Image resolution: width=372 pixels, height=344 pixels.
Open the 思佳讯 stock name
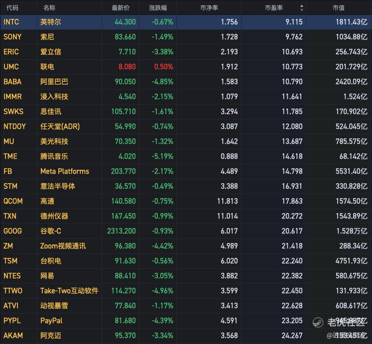point(50,112)
